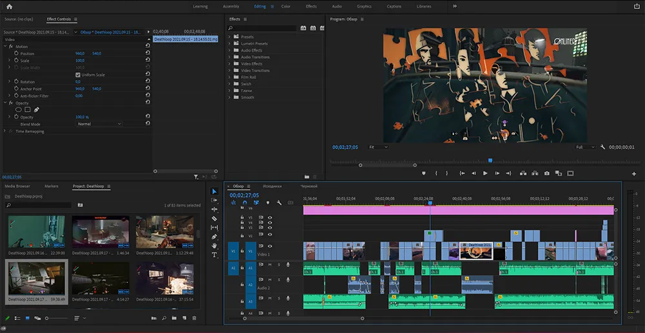Open the Blend Mode Normal dropdown
Image resolution: width=645 pixels, height=333 pixels.
pos(99,124)
